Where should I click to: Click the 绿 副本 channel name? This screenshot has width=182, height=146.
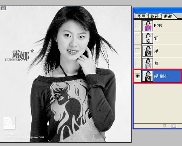point(161,76)
